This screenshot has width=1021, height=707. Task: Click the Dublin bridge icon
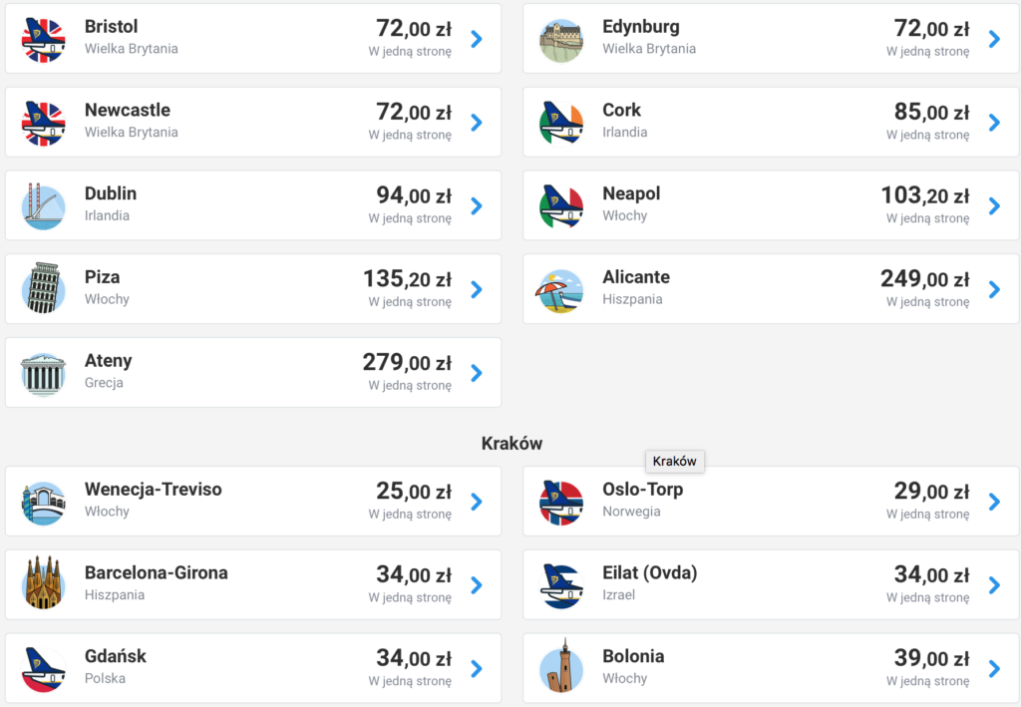(x=43, y=206)
